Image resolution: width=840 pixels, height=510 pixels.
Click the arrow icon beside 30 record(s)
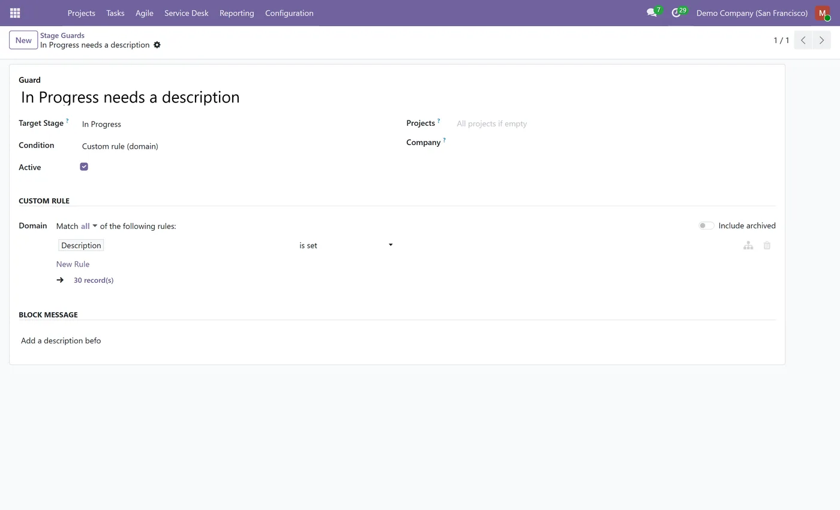60,280
